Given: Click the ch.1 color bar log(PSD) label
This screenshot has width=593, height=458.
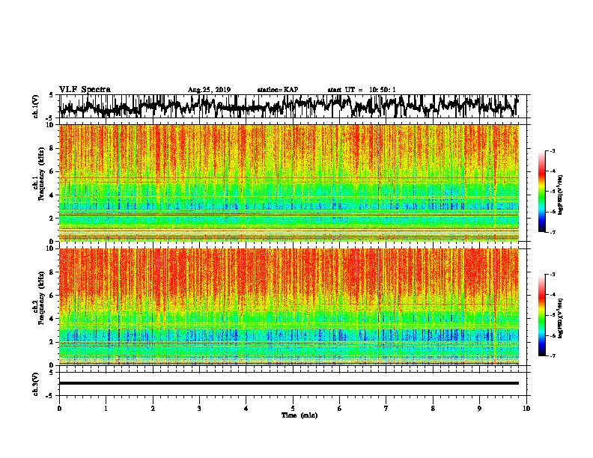Looking at the screenshot, I should coord(561,195).
